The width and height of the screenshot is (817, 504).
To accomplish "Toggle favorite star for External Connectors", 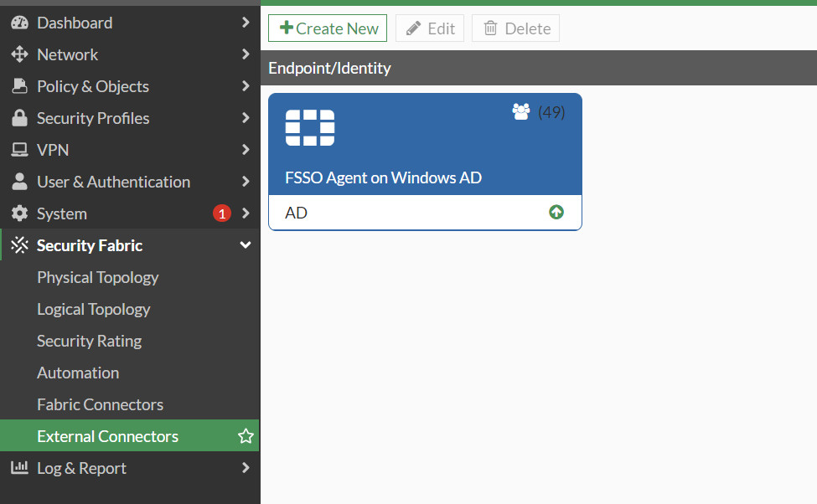I will pyautogui.click(x=246, y=436).
